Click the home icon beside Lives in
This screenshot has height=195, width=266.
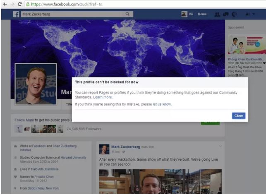(x=15, y=169)
